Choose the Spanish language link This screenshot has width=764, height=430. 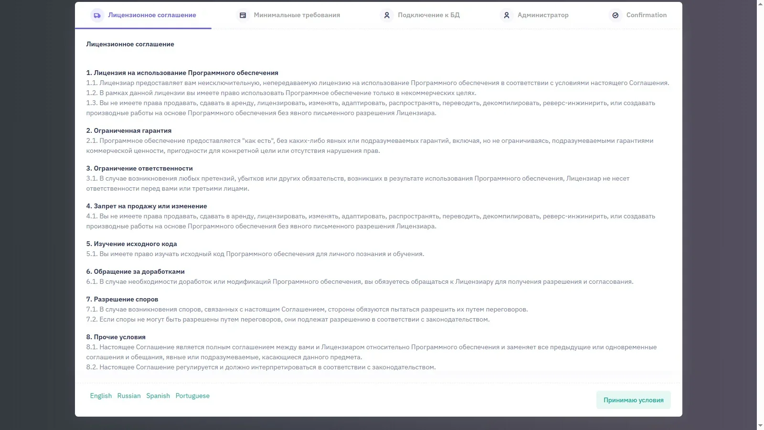coord(158,396)
